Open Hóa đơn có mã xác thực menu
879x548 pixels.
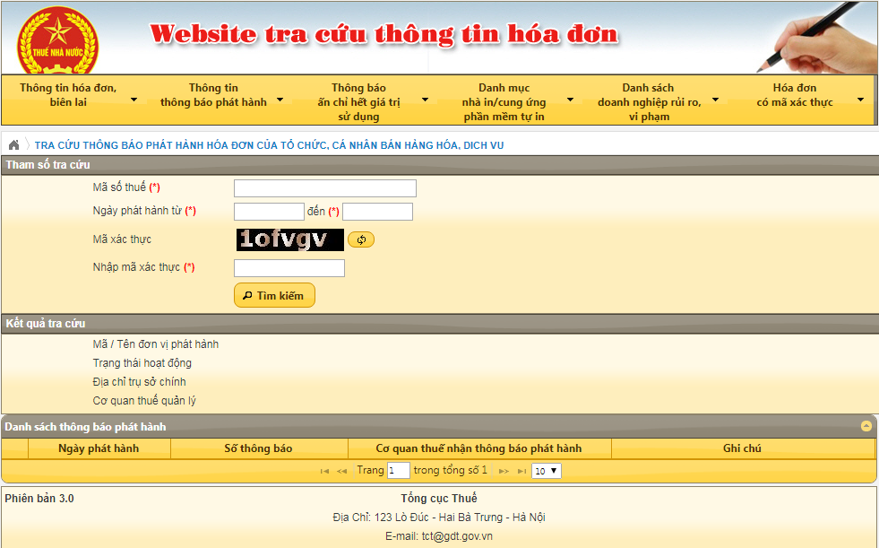(795, 95)
